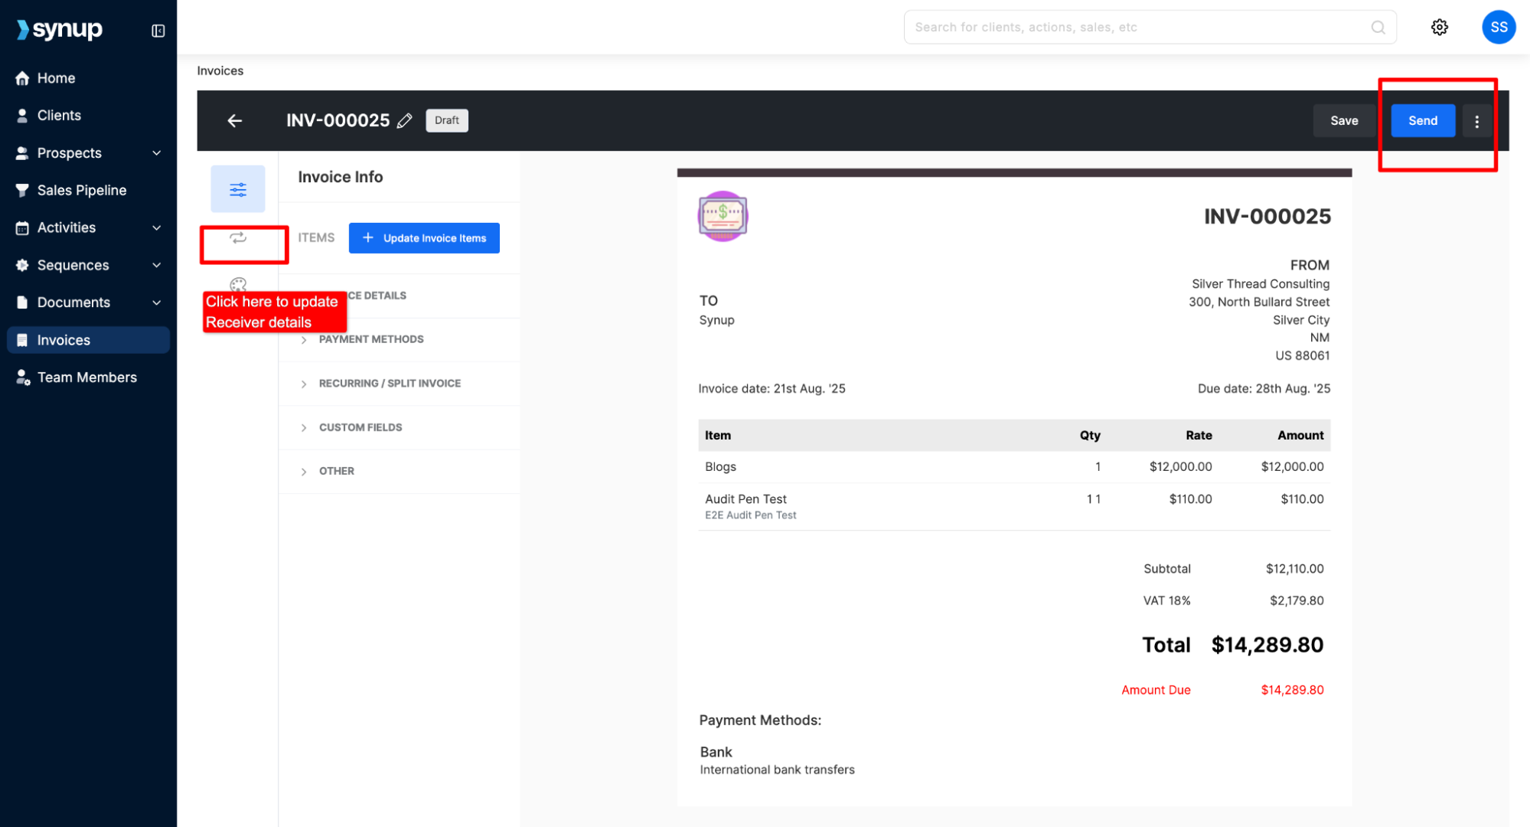Edit invoice number with pencil icon

[x=404, y=121]
